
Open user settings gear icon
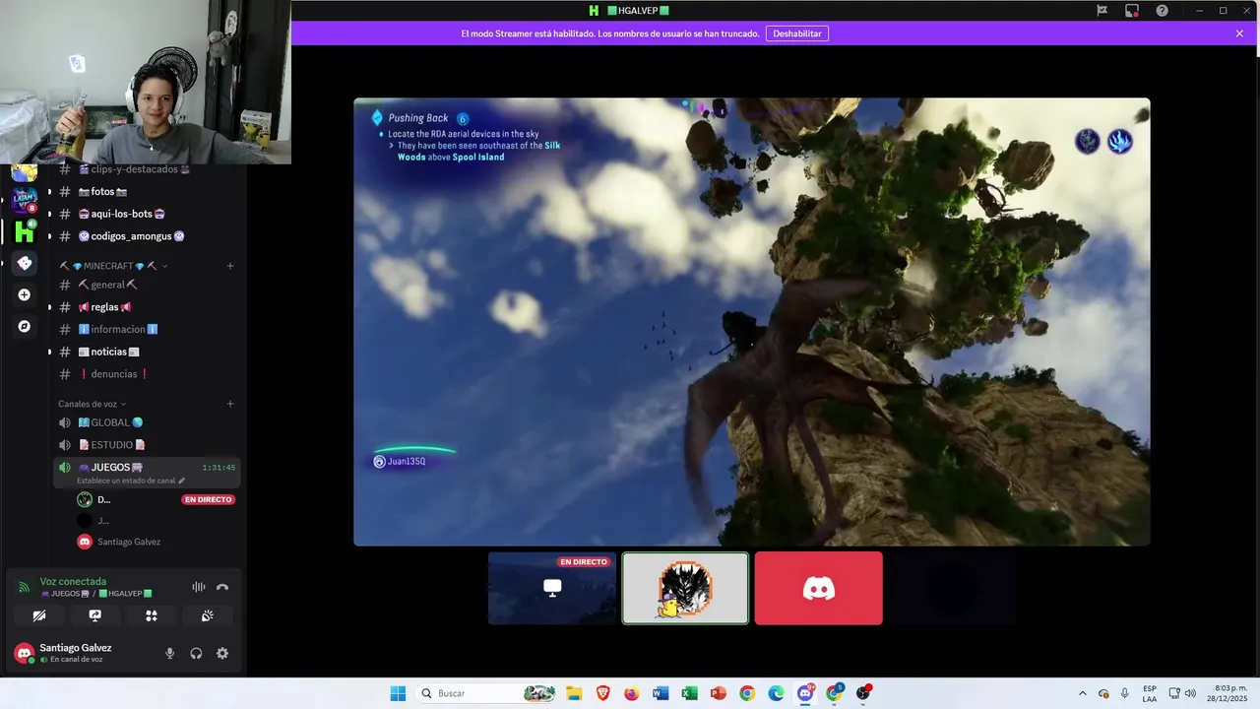pos(222,653)
